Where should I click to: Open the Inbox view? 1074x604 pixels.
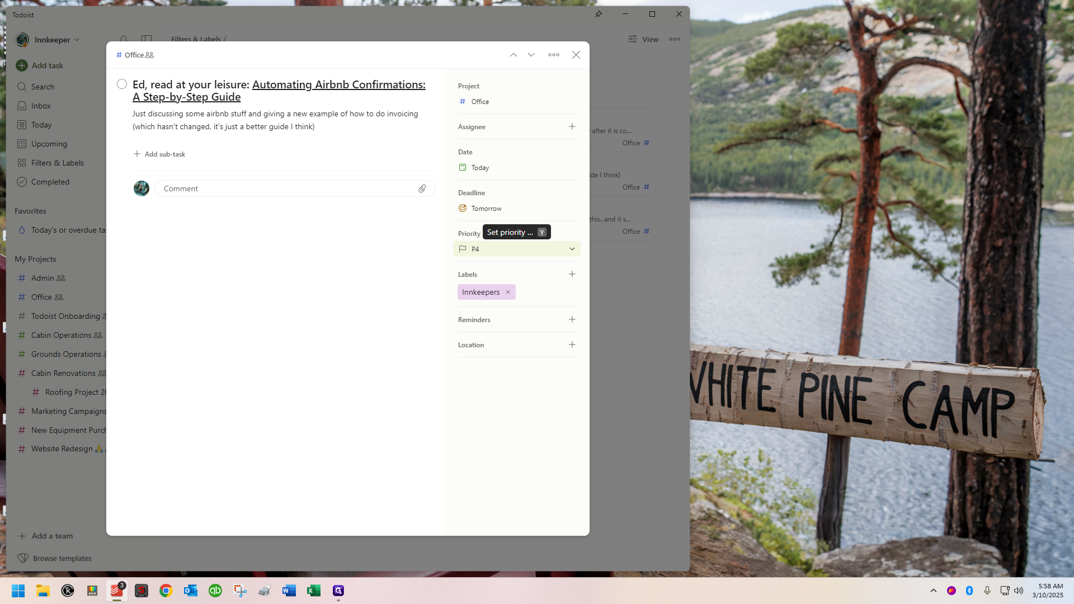click(34, 106)
